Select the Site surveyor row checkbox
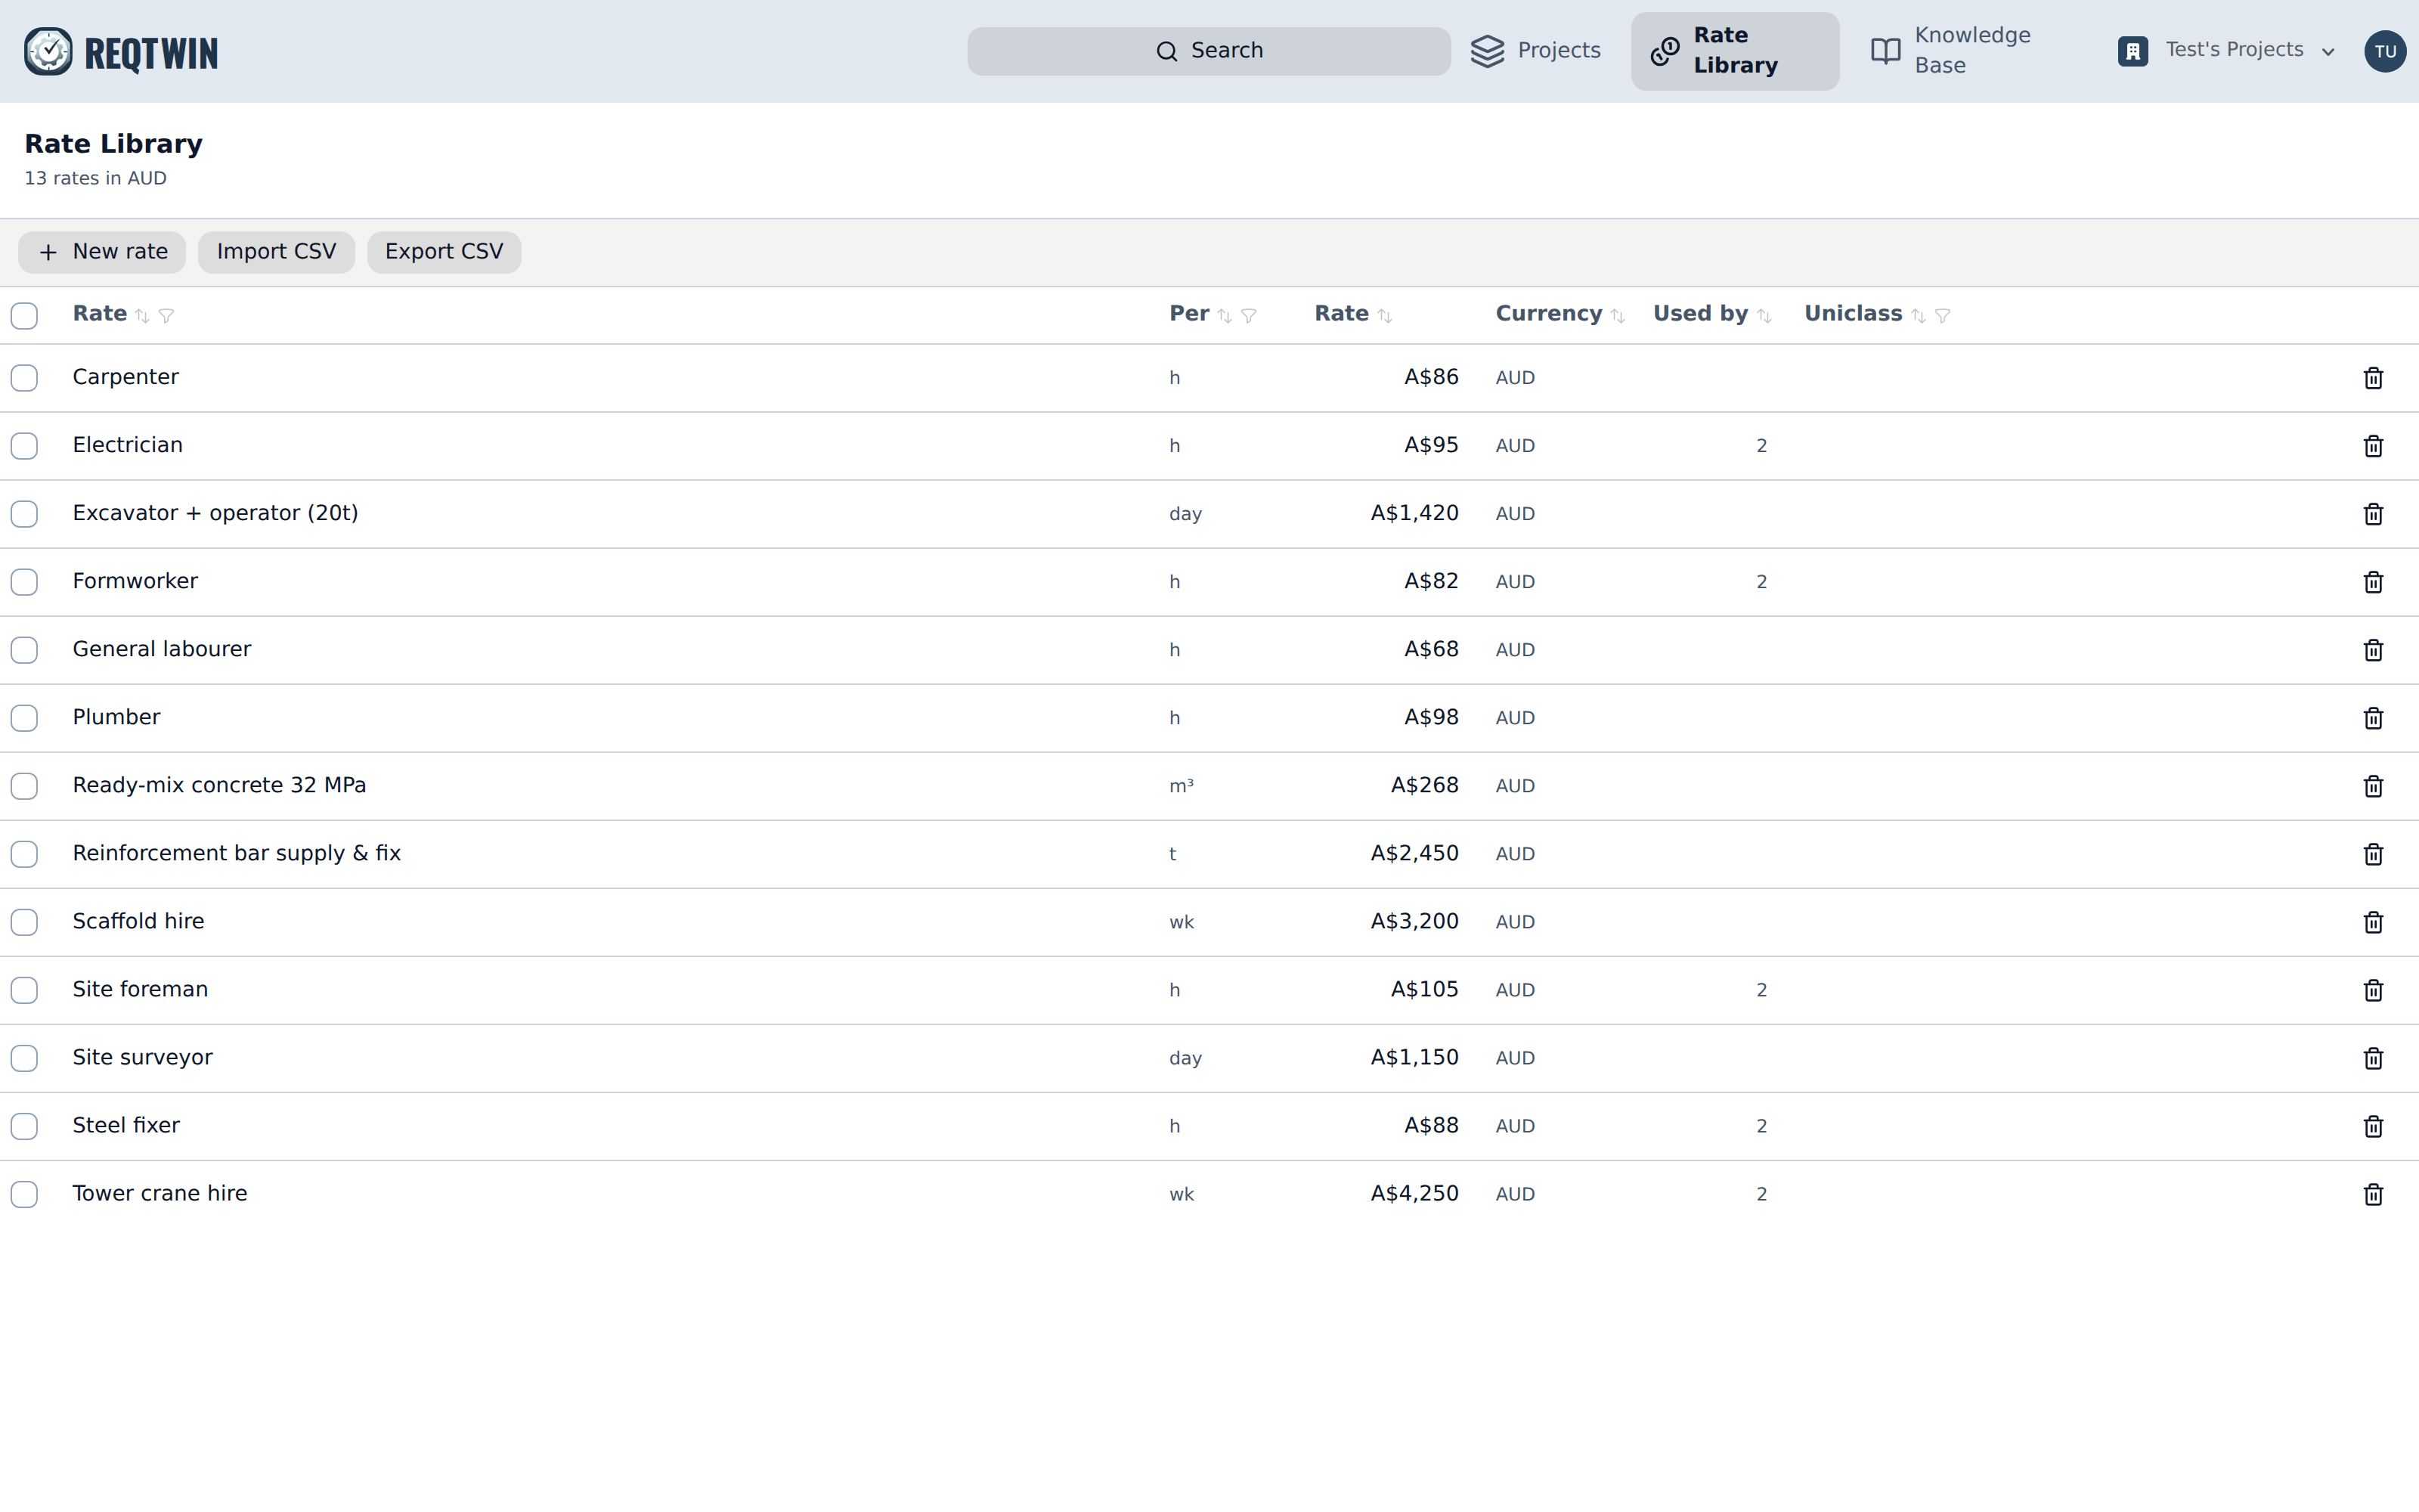 24,1058
